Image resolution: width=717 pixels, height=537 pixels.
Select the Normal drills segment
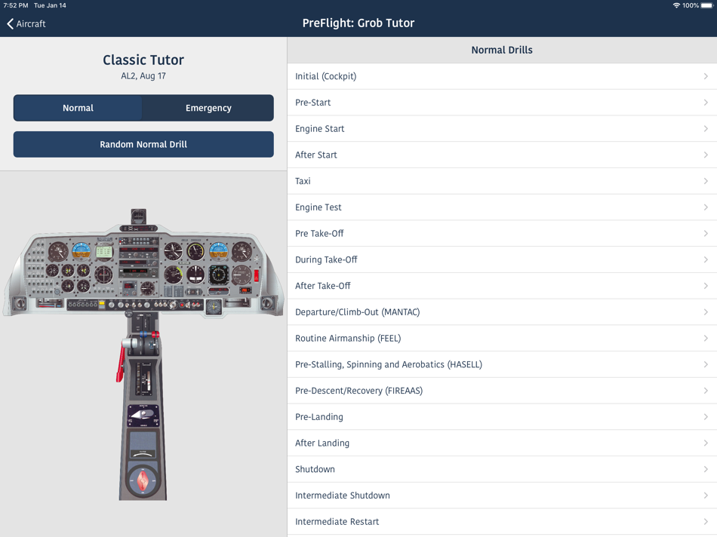point(78,108)
